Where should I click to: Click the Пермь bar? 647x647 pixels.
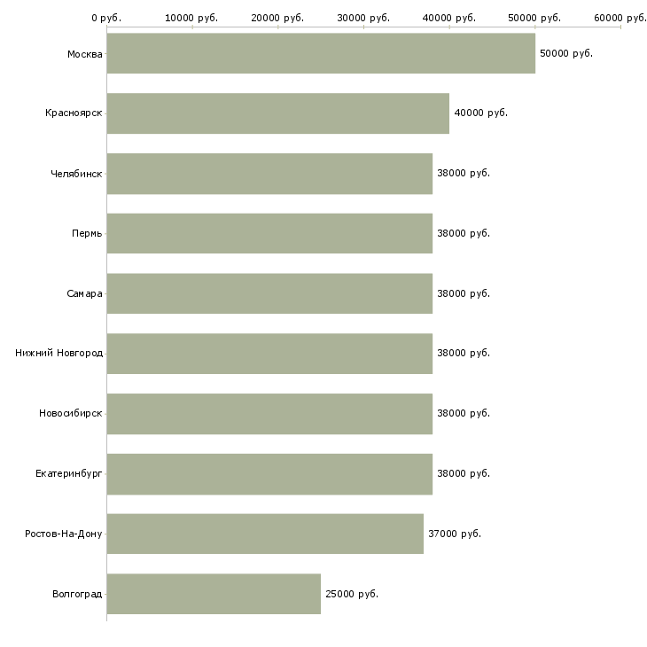coord(269,234)
